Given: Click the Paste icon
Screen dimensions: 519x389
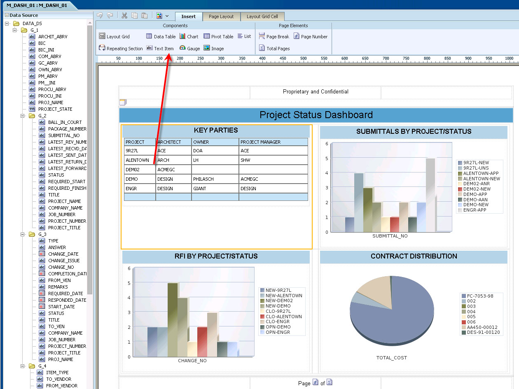Looking at the screenshot, I should [x=144, y=15].
